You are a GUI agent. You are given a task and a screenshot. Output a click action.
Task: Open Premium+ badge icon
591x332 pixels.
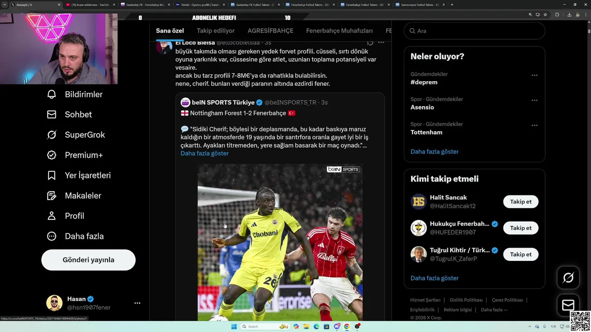(x=52, y=155)
